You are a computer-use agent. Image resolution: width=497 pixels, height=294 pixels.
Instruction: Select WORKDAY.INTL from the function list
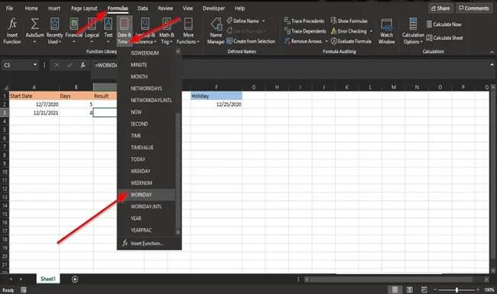coord(146,206)
